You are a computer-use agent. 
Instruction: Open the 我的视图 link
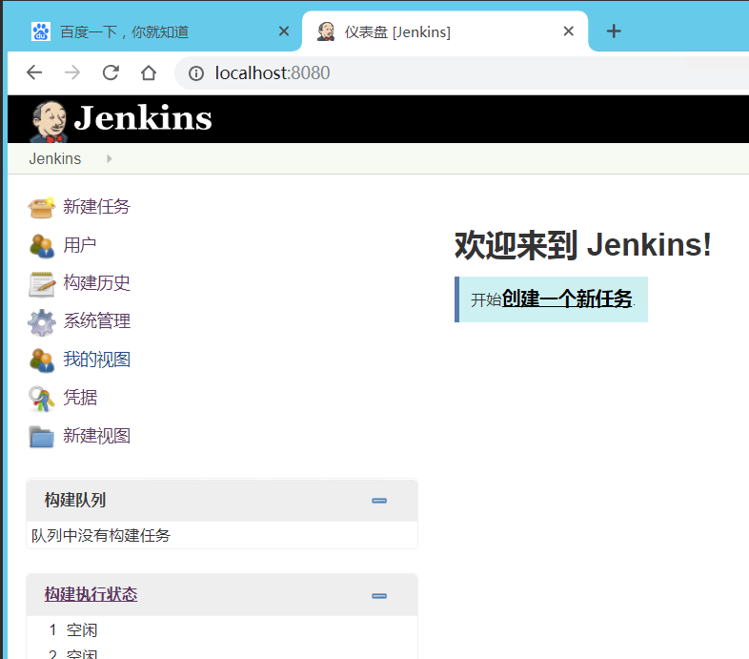[x=96, y=360]
